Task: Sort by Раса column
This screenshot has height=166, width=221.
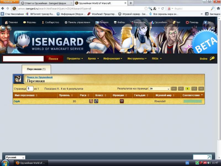Action: point(85,95)
